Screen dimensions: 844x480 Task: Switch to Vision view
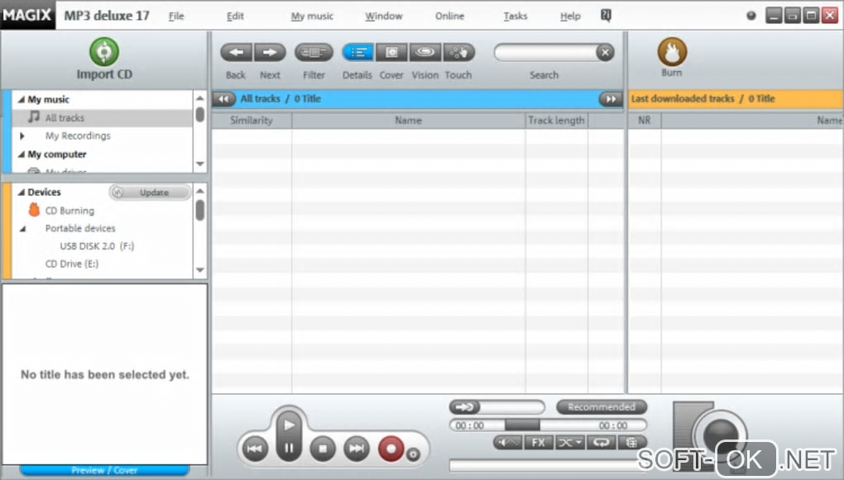pyautogui.click(x=425, y=53)
